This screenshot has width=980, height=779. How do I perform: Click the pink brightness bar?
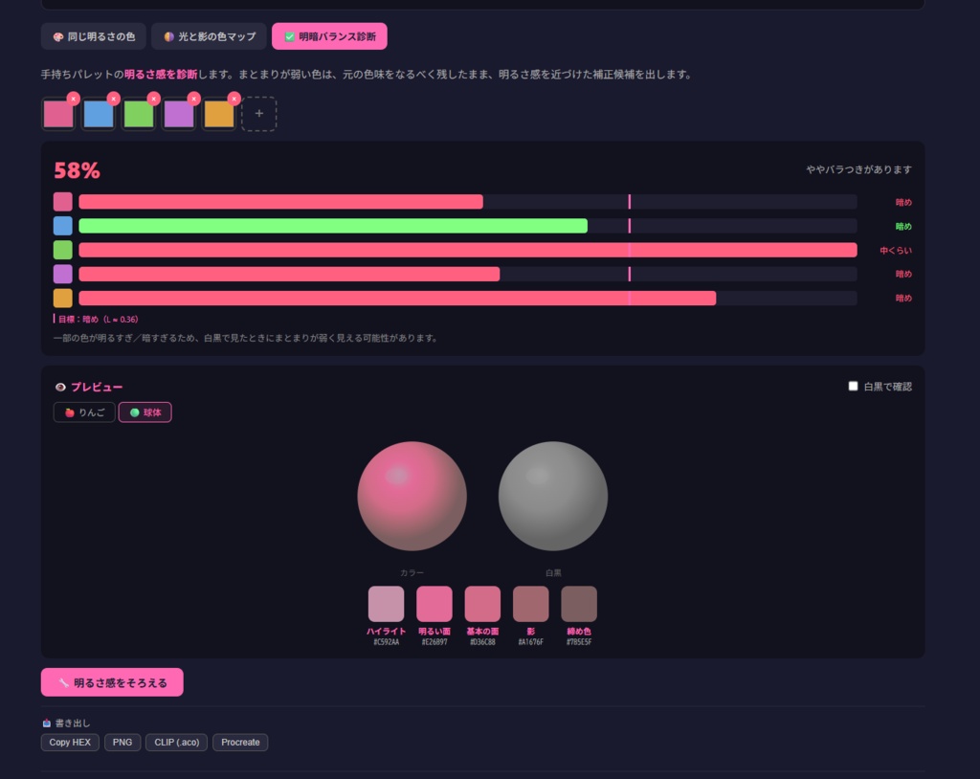coord(280,202)
